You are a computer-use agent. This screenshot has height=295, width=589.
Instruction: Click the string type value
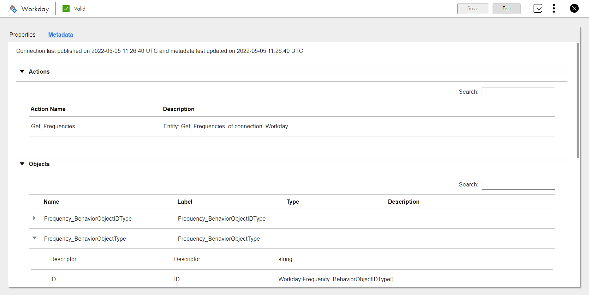[285, 259]
